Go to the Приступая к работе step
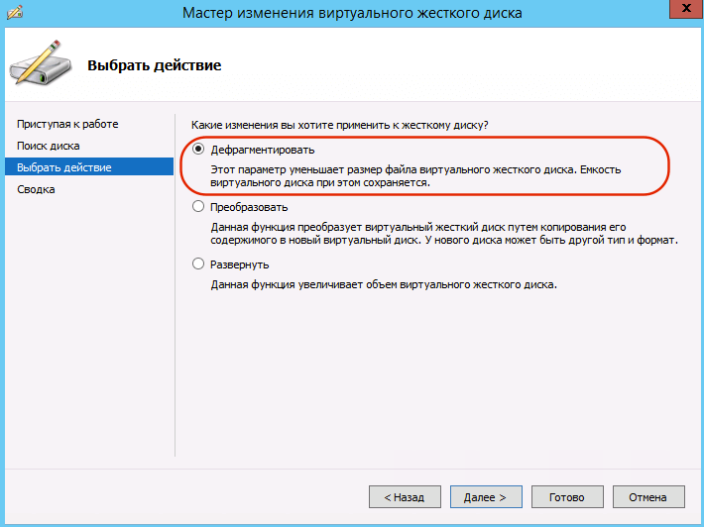Image resolution: width=704 pixels, height=527 pixels. click(x=67, y=124)
